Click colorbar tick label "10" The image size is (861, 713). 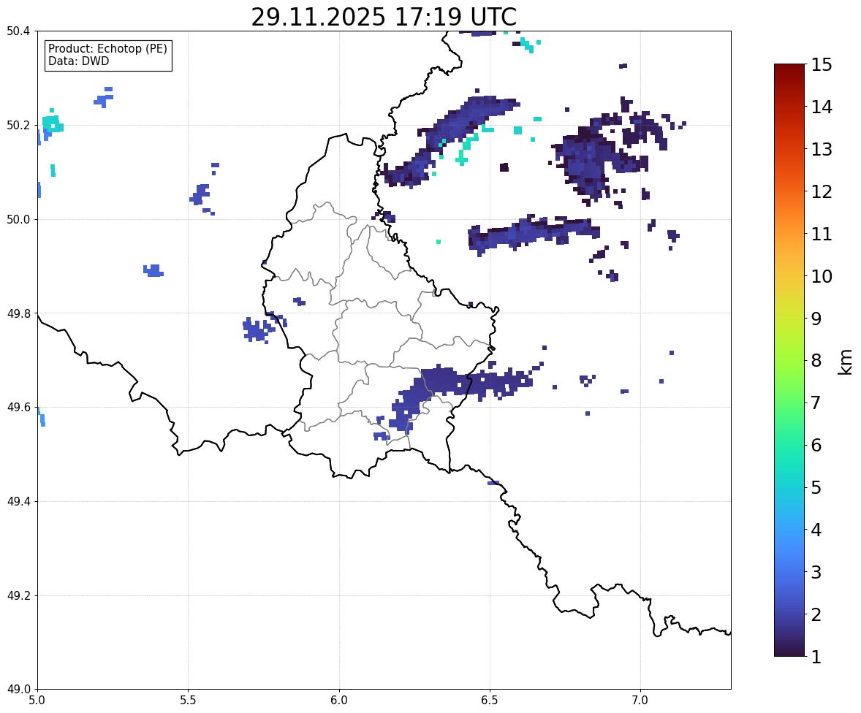(821, 276)
